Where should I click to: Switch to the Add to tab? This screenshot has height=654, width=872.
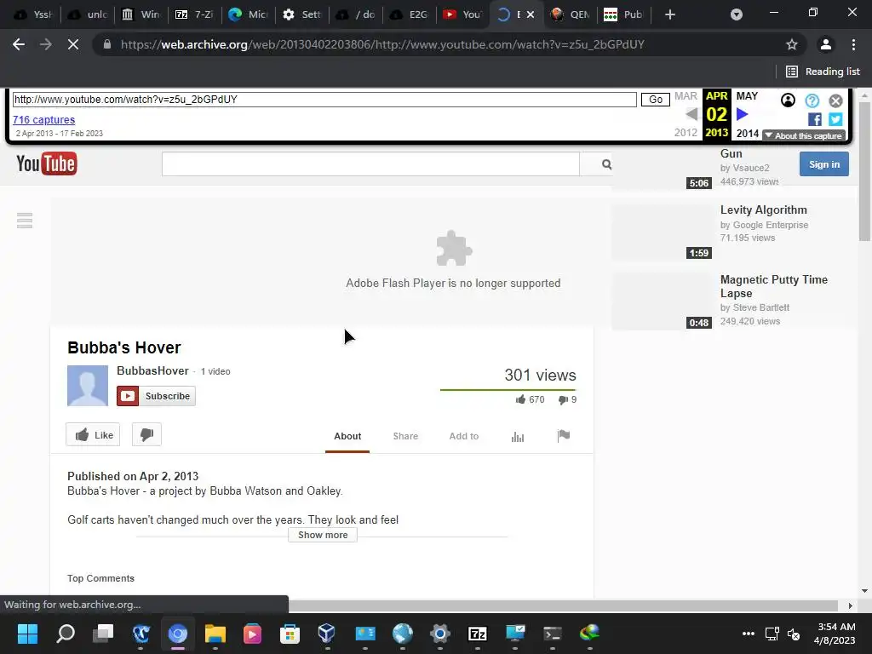pyautogui.click(x=464, y=436)
